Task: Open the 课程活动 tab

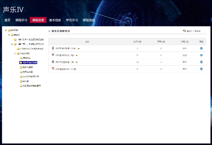Action: [89, 20]
